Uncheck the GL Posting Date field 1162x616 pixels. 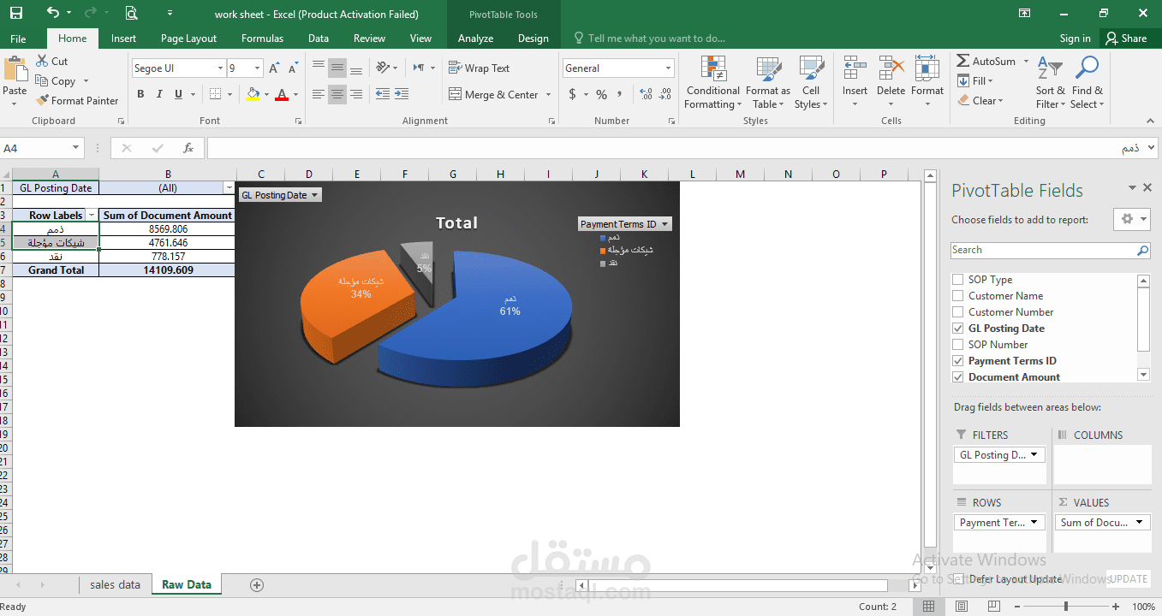pos(958,329)
